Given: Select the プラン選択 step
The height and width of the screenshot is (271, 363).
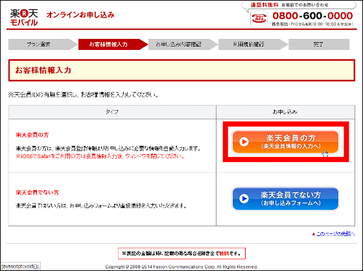Looking at the screenshot, I should [x=43, y=44].
